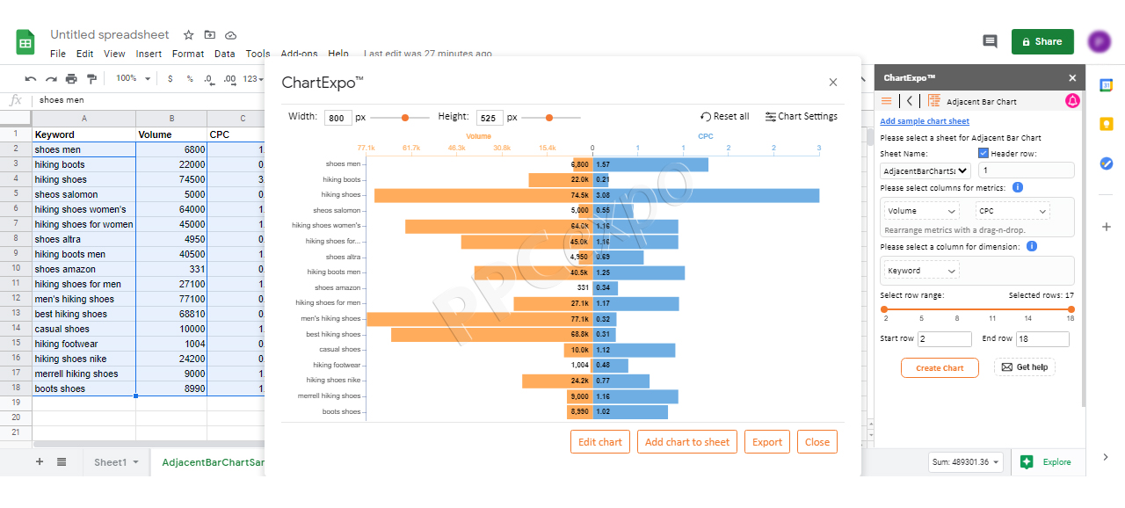
Task: Click the Edit chart button
Action: pos(600,442)
